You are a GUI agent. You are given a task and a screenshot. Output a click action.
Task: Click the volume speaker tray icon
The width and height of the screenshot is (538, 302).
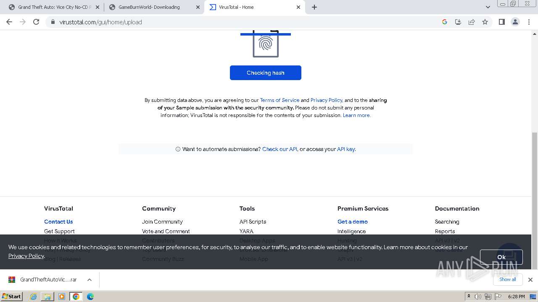[x=478, y=297]
